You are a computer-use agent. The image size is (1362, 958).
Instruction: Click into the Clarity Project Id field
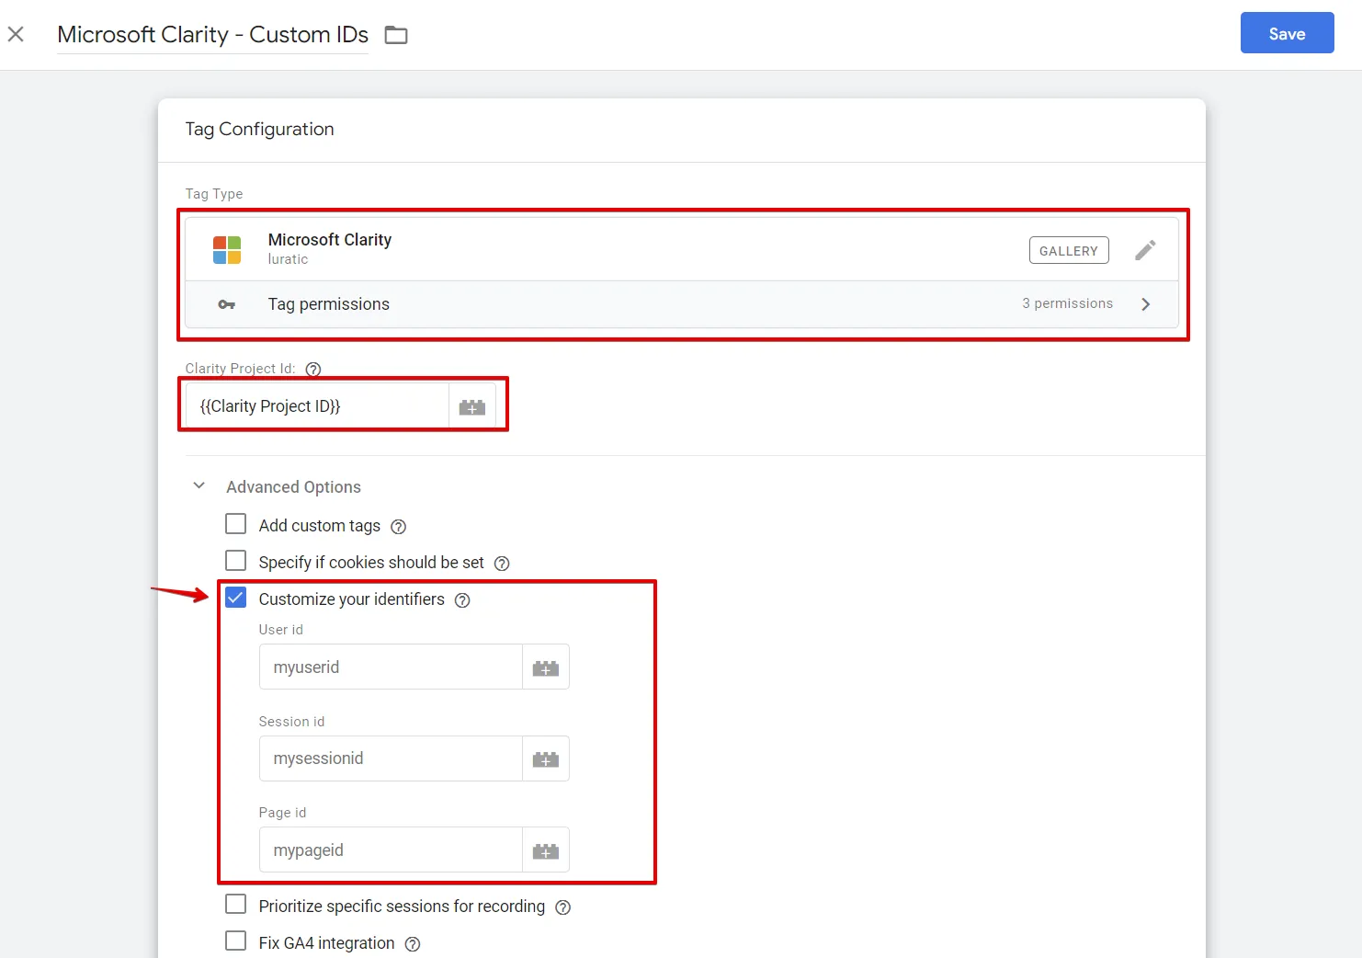click(317, 406)
